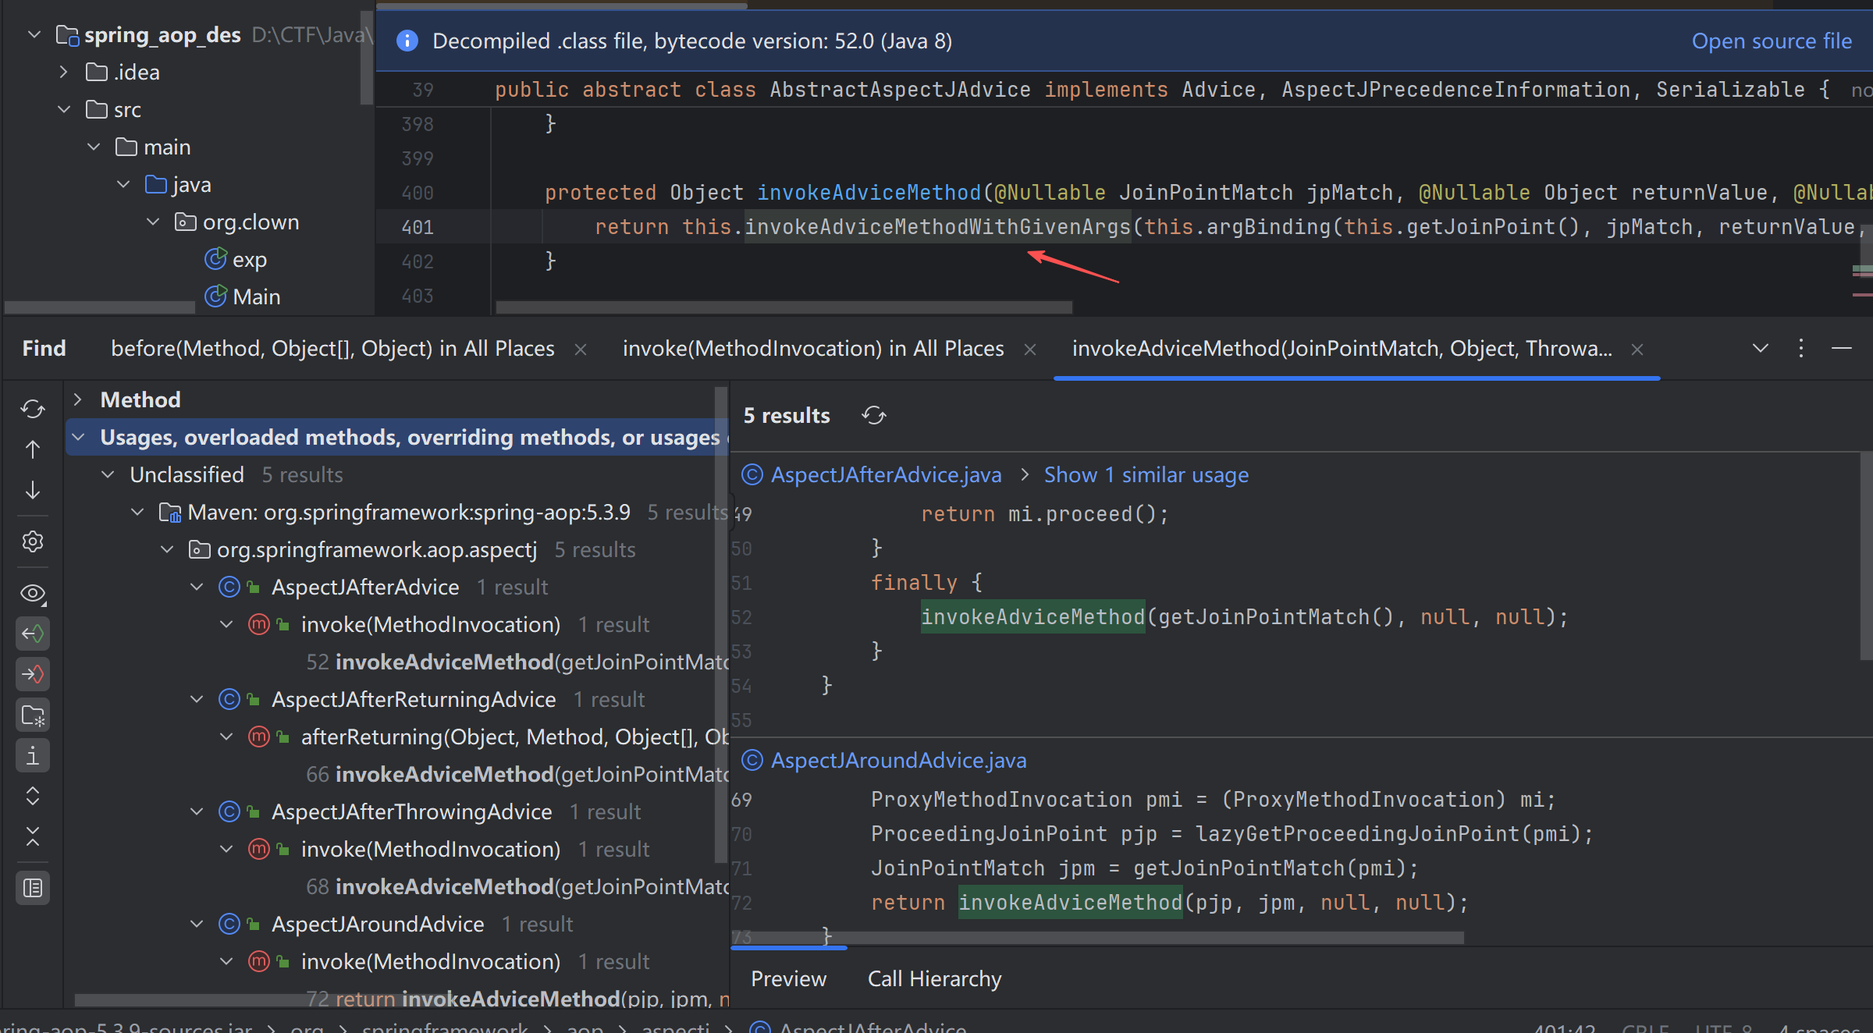
Task: Go to previous occurrence with up arrow
Action: 32,449
